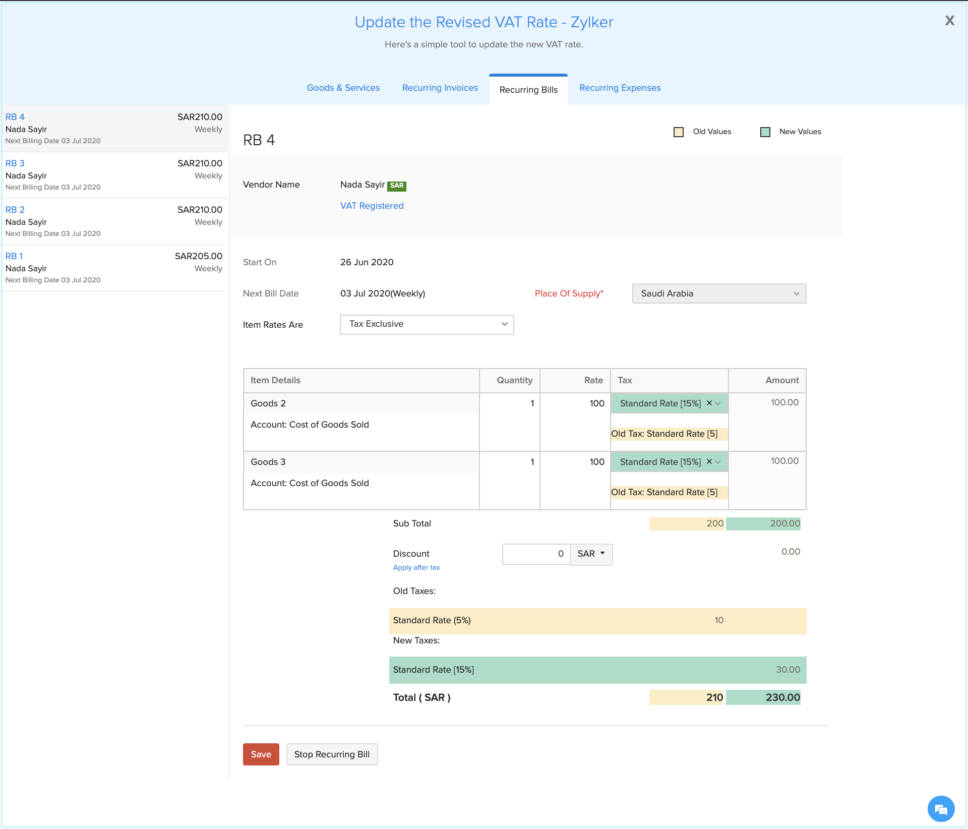The height and width of the screenshot is (829, 968).
Task: Click the SAR currency badge
Action: click(x=397, y=186)
